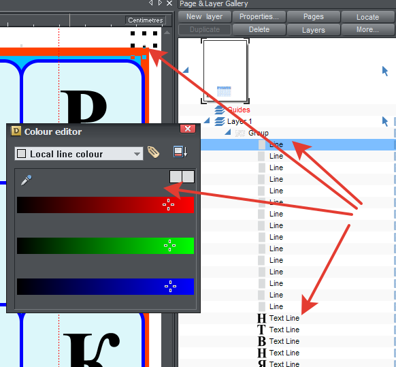Pick a colour with the eyedropper tool
This screenshot has height=367, width=396.
tap(27, 180)
